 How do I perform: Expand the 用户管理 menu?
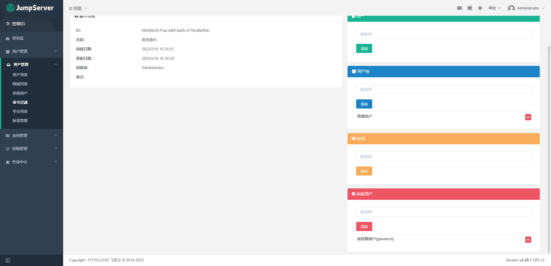click(32, 51)
